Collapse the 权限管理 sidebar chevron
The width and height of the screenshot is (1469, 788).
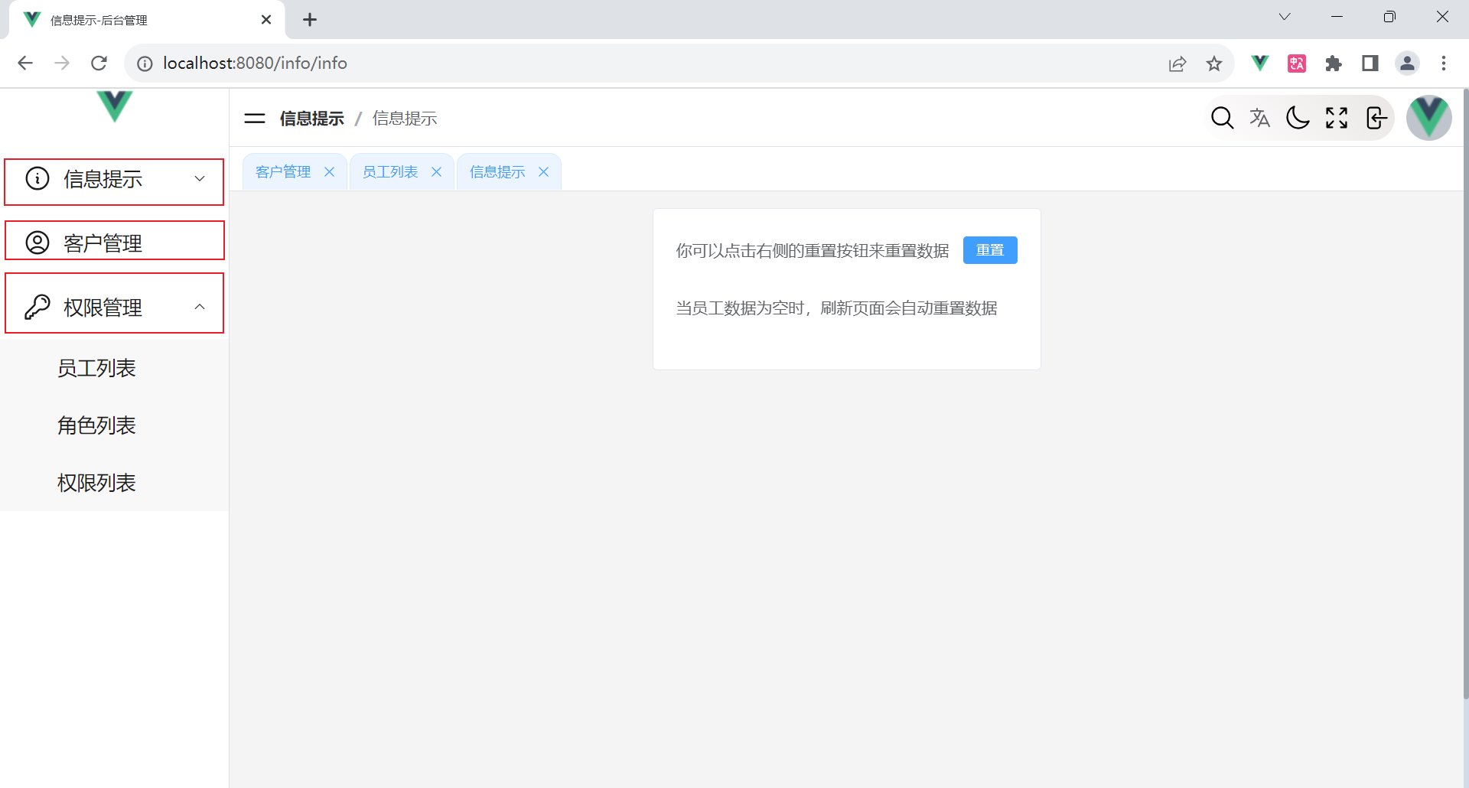pos(200,307)
